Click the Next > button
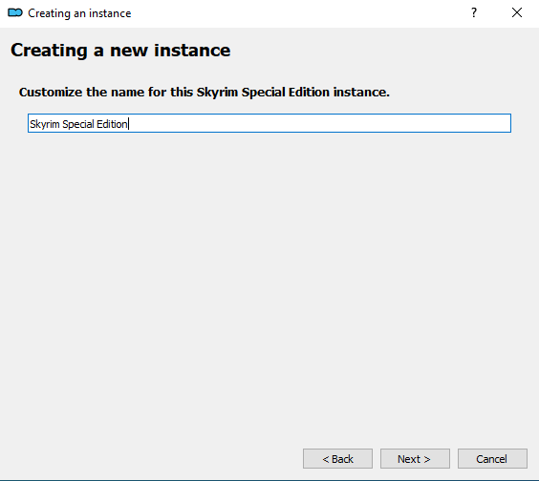Screen dimensions: 539x481 (415, 458)
